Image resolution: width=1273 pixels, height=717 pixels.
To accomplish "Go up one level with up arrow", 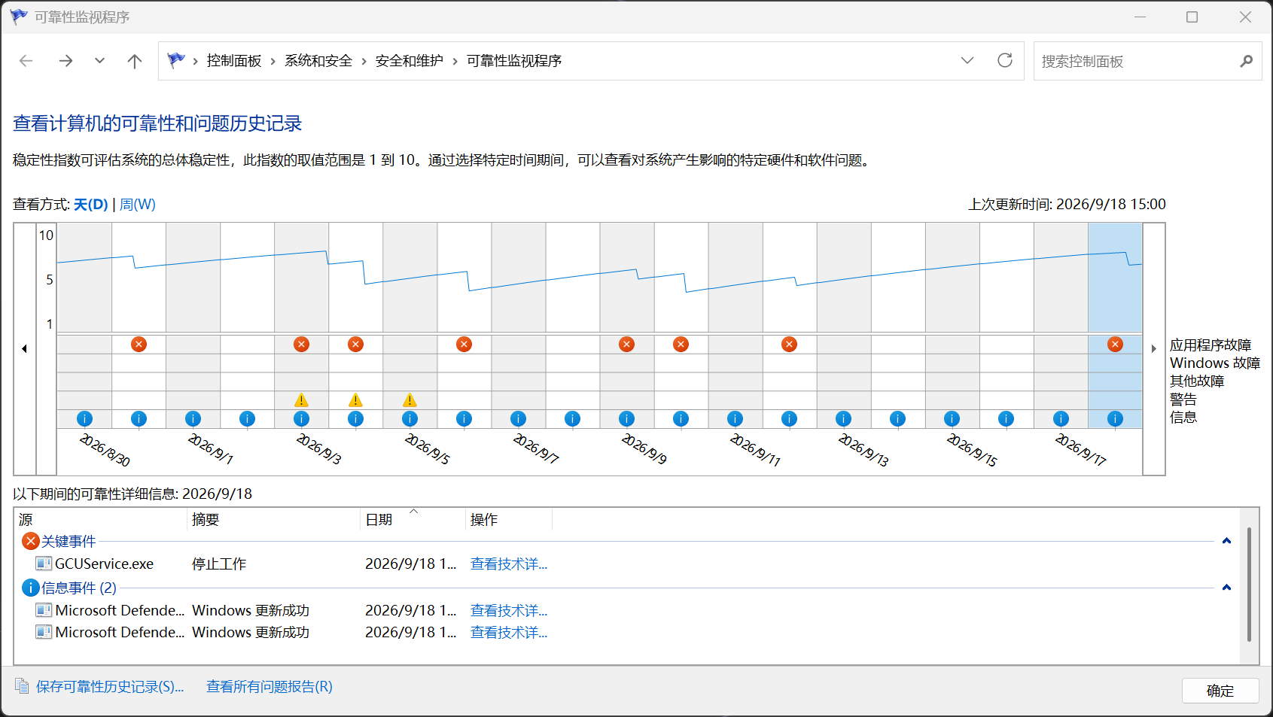I will [x=135, y=61].
